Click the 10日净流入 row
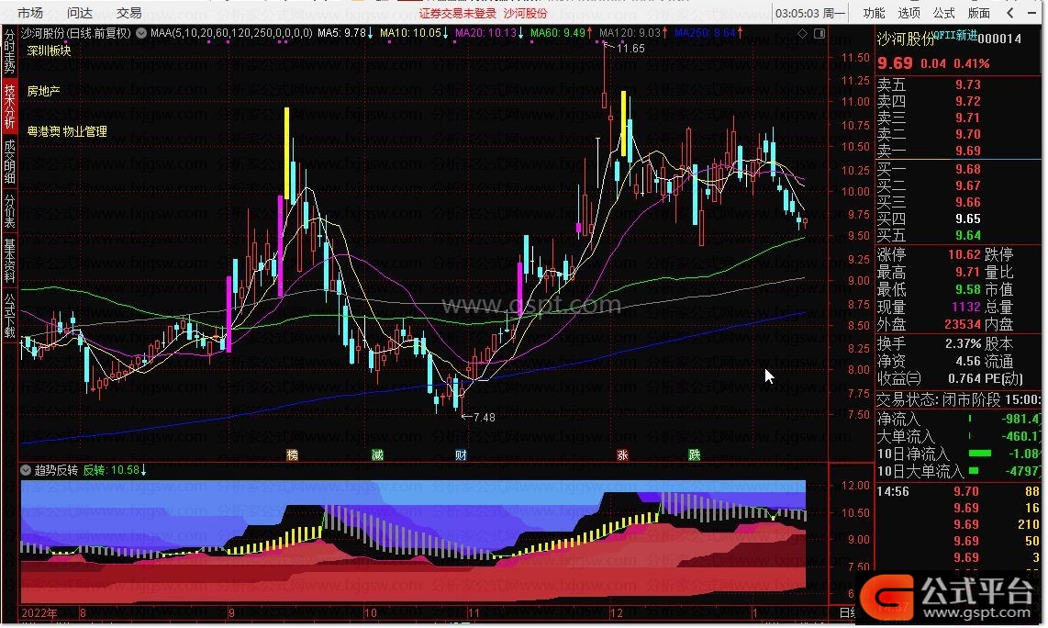 958,454
